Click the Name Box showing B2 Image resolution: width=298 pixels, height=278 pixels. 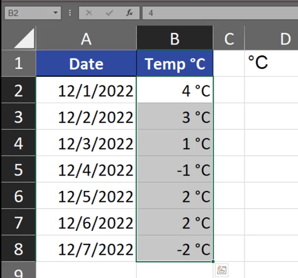click(26, 13)
